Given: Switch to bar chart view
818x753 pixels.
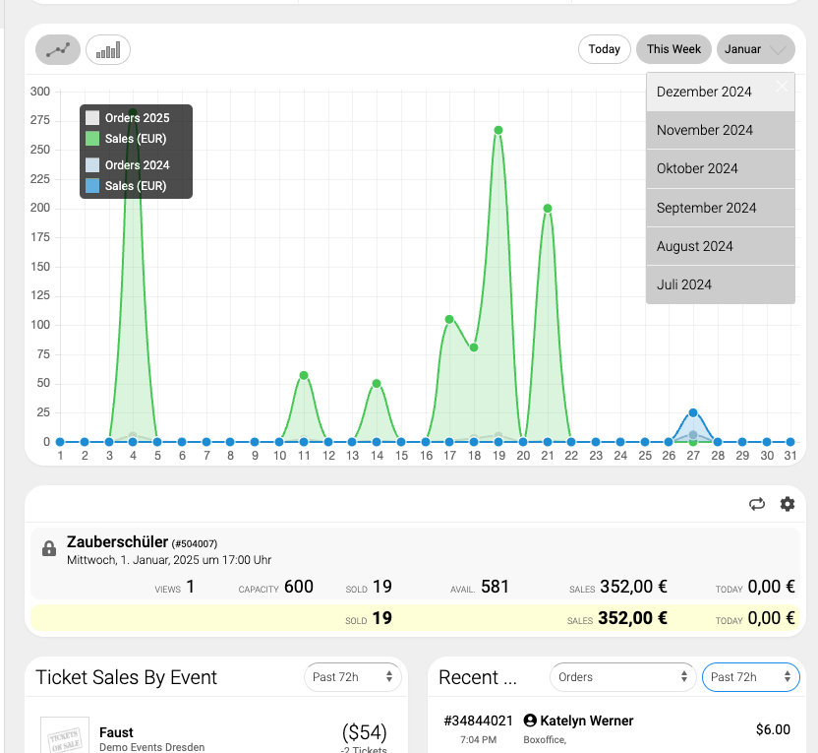Looking at the screenshot, I should pyautogui.click(x=108, y=49).
